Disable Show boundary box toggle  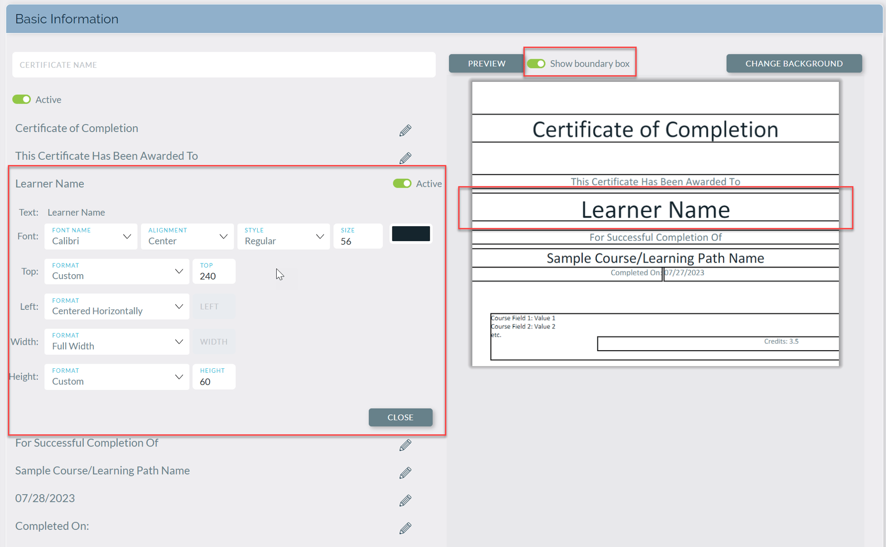tap(536, 63)
